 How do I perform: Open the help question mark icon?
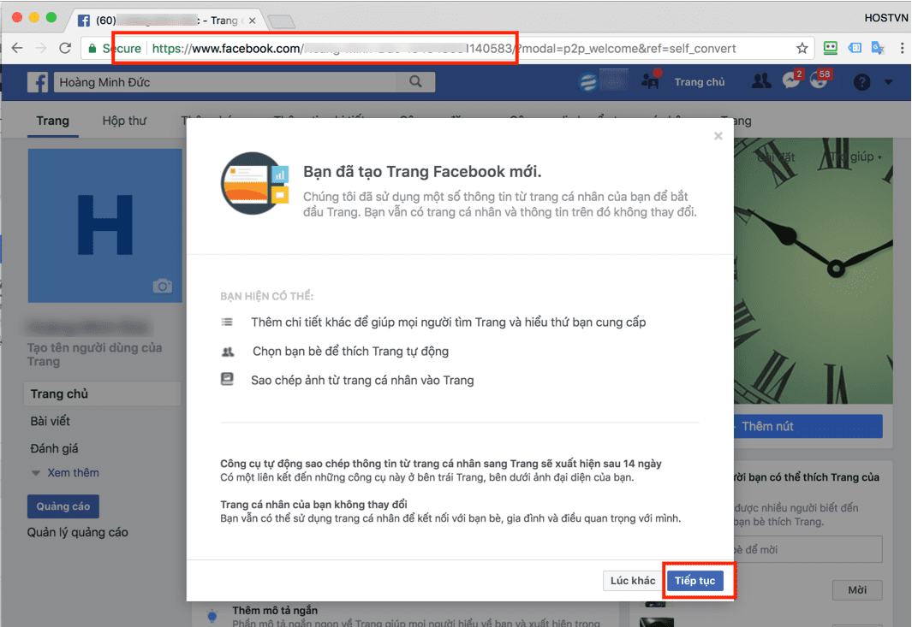pyautogui.click(x=861, y=82)
